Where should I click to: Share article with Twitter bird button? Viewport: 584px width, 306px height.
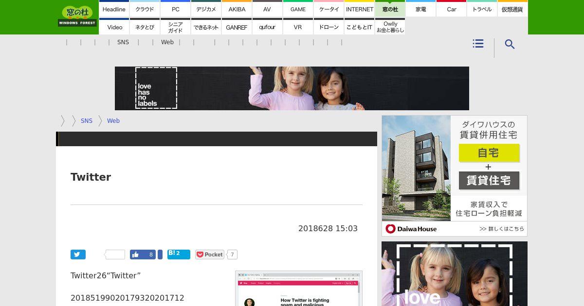78,255
